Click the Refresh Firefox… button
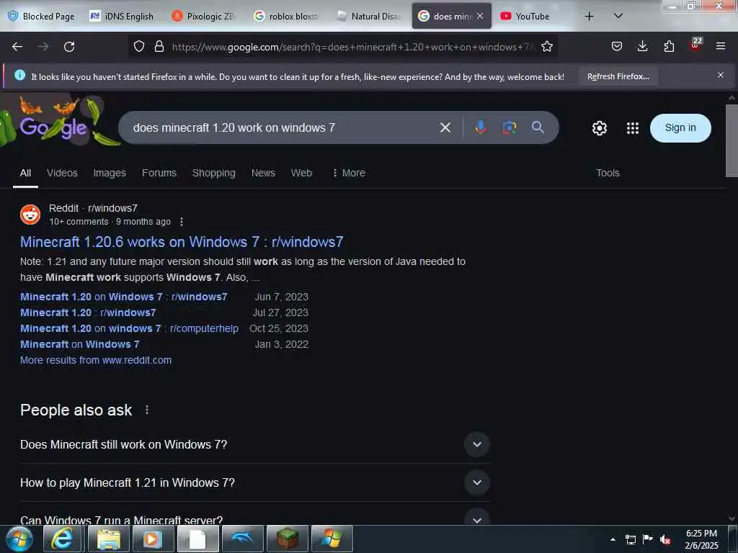 (618, 76)
